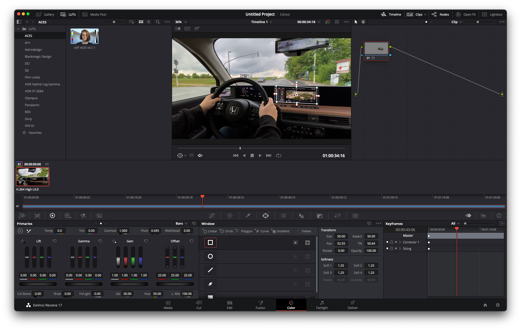Toggle the Circle window on
Screen dimensions: 521x330
pyautogui.click(x=210, y=256)
